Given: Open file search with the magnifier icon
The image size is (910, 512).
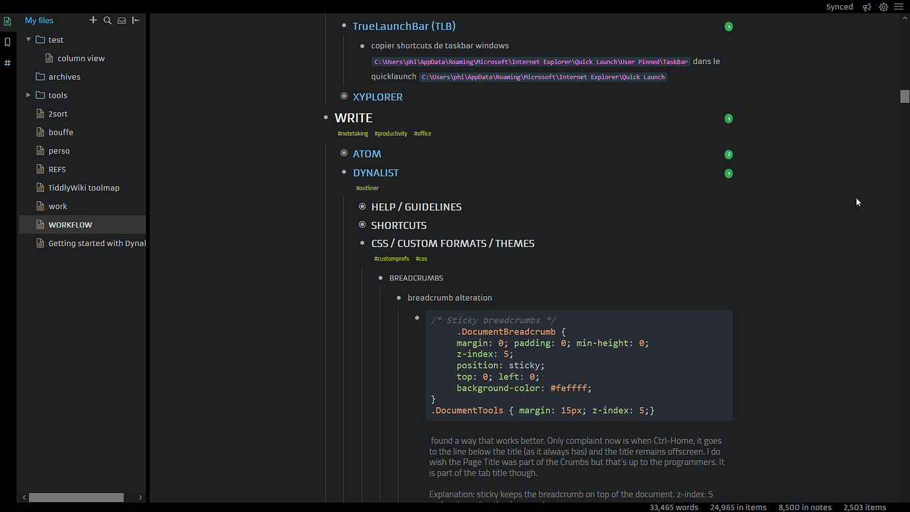Looking at the screenshot, I should 107,20.
